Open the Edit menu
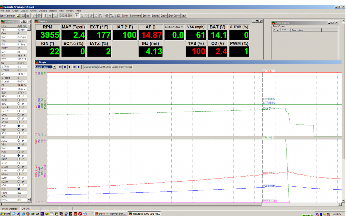Screen dimensions: 346x216 click(x=8, y=10)
